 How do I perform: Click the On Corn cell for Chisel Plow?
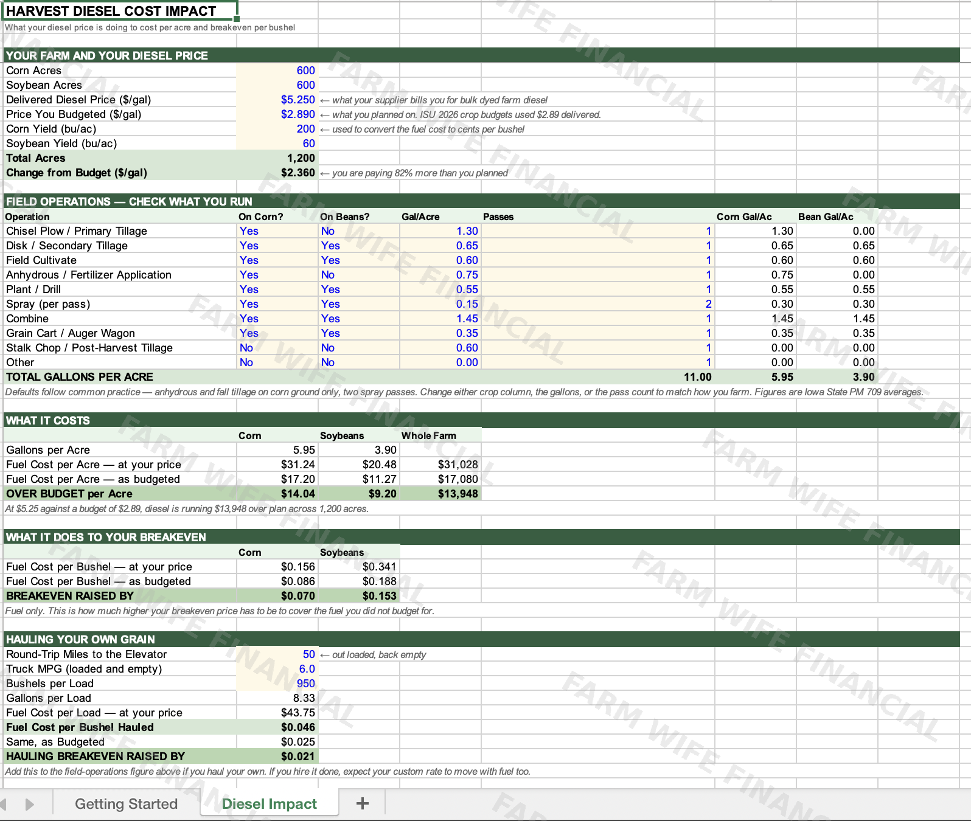click(277, 231)
